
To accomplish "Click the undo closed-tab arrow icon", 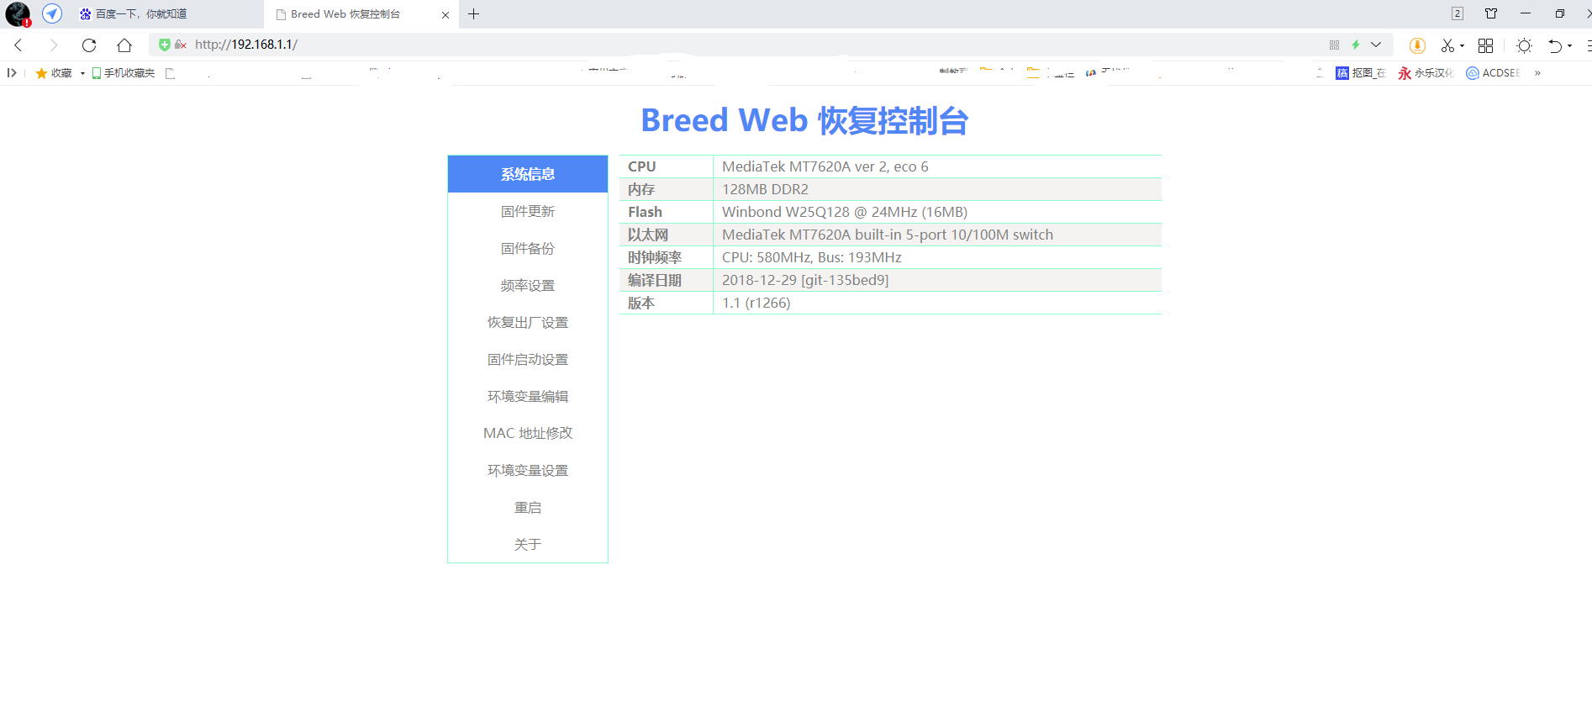I will pyautogui.click(x=1555, y=45).
